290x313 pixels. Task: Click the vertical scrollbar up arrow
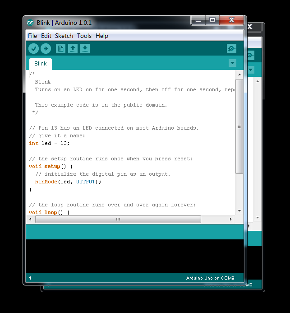[x=239, y=75]
